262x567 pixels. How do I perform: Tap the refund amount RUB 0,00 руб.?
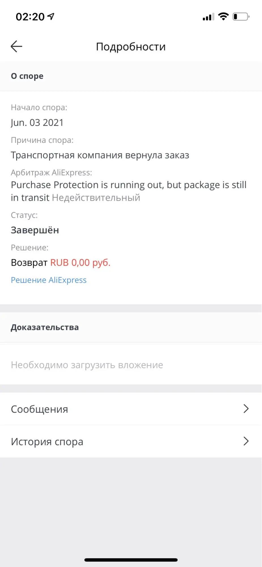[80, 263]
